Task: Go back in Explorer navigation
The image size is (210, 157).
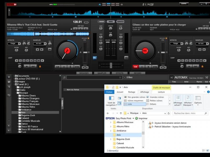Action: [x=108, y=113]
